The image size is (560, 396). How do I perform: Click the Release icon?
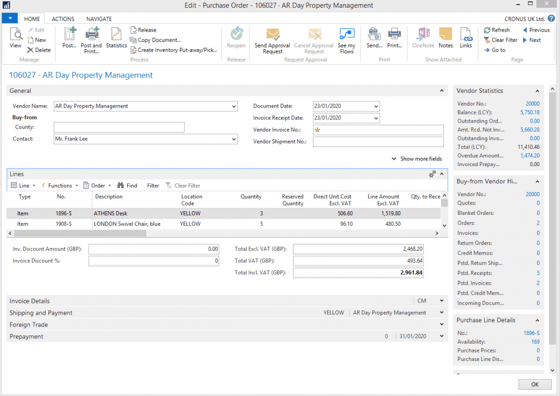143,30
